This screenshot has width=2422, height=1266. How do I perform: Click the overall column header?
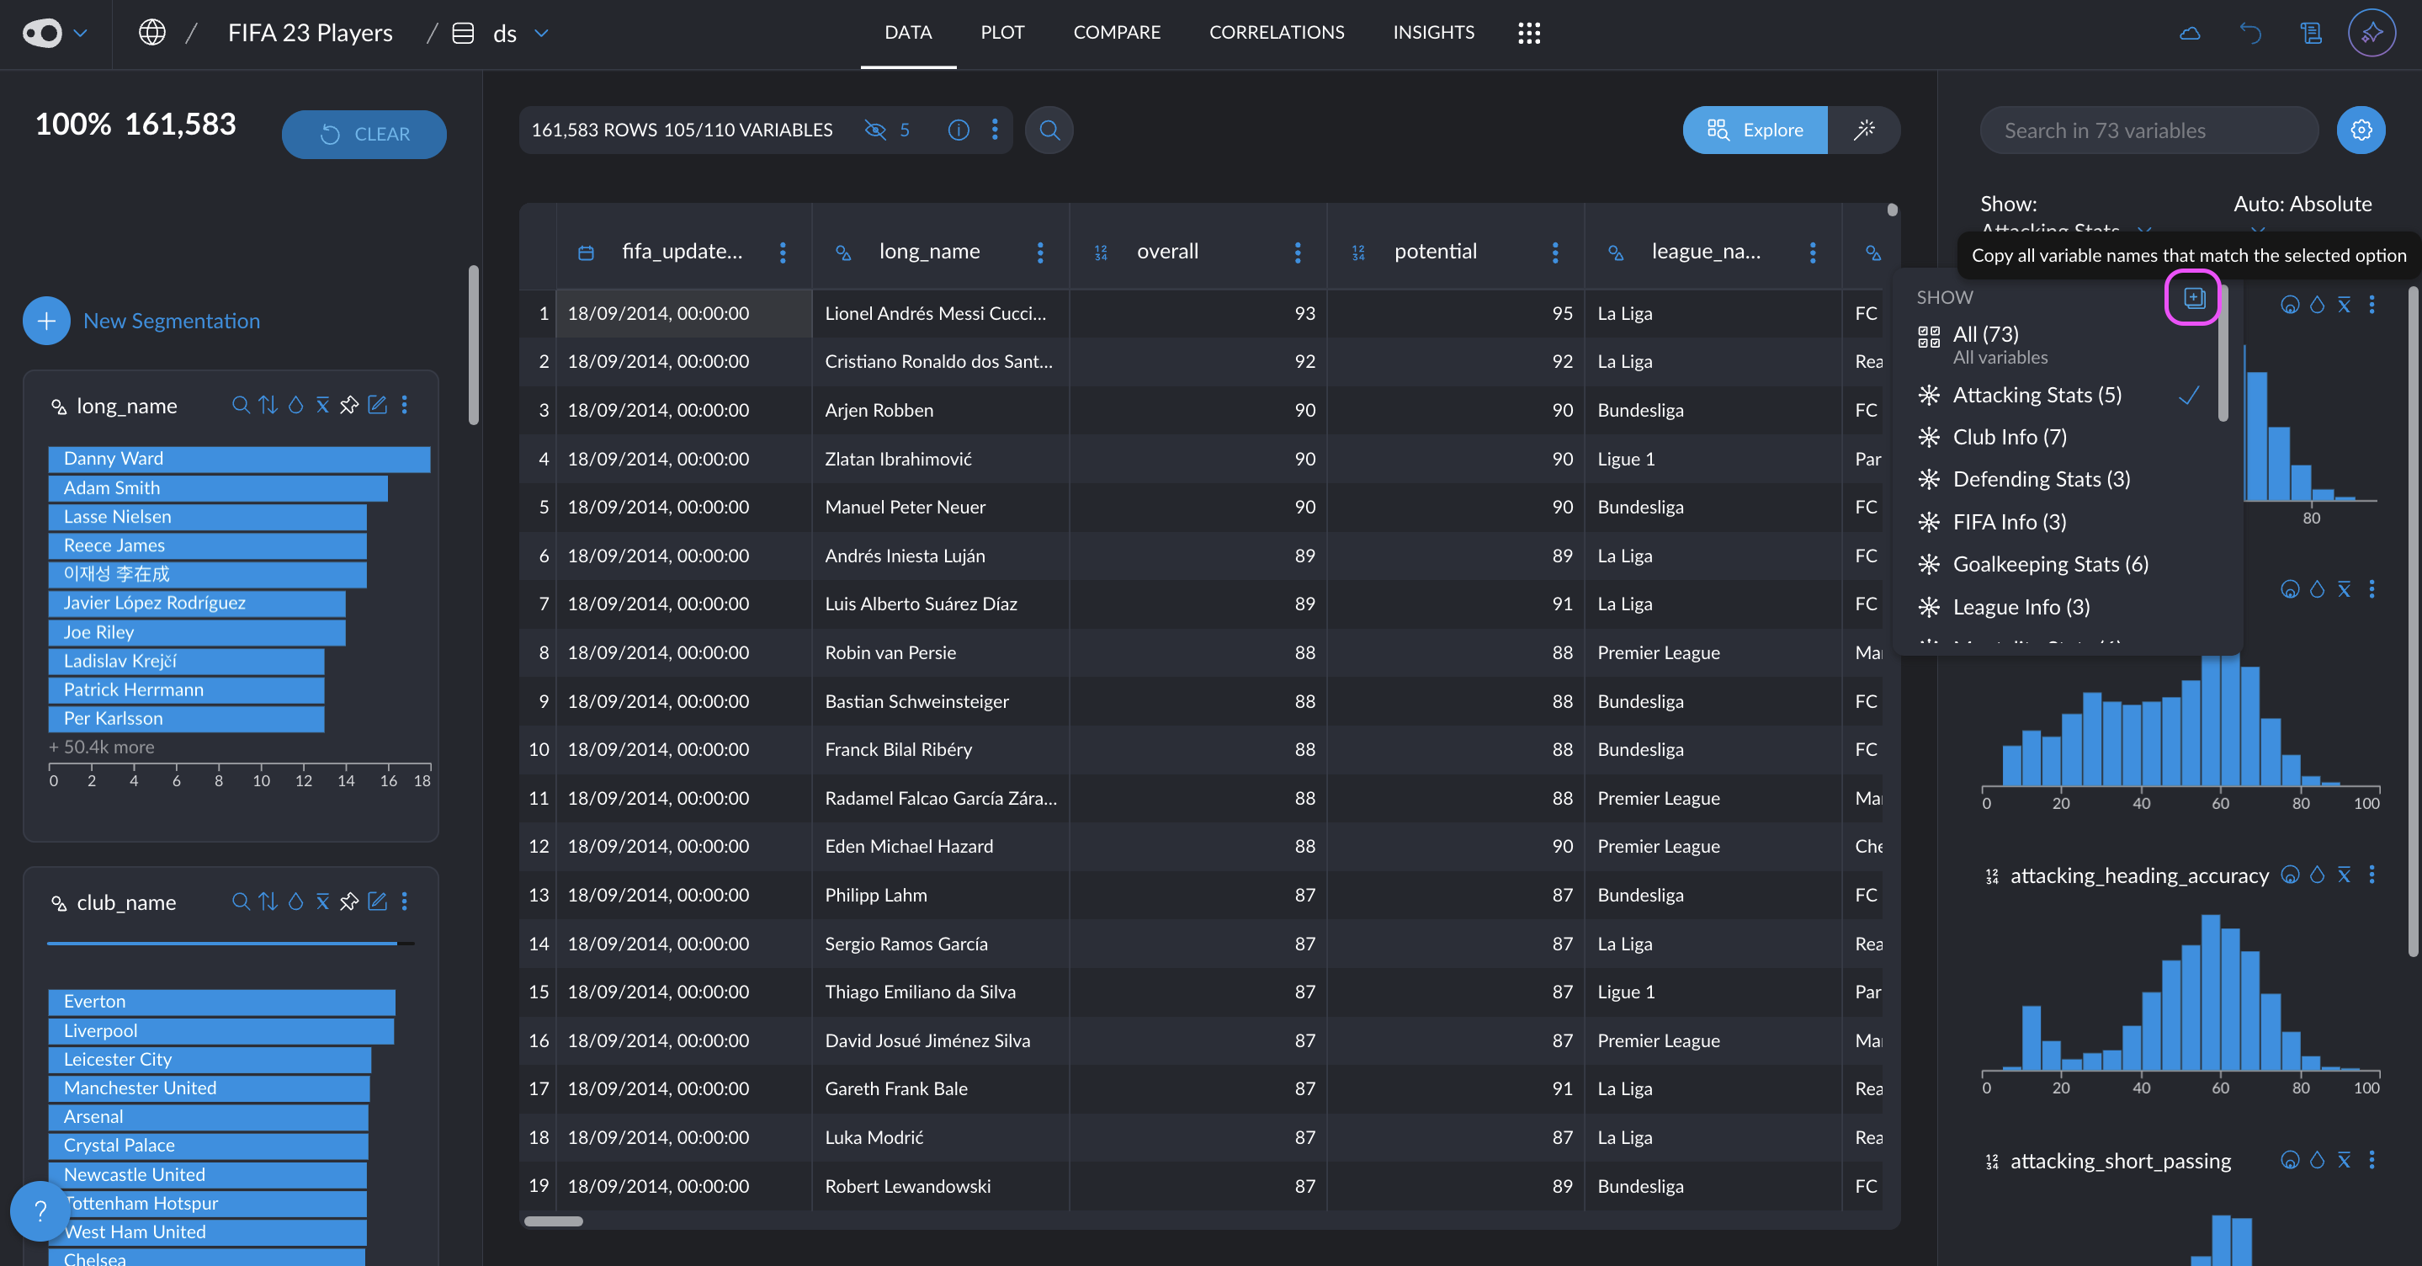pyautogui.click(x=1166, y=252)
